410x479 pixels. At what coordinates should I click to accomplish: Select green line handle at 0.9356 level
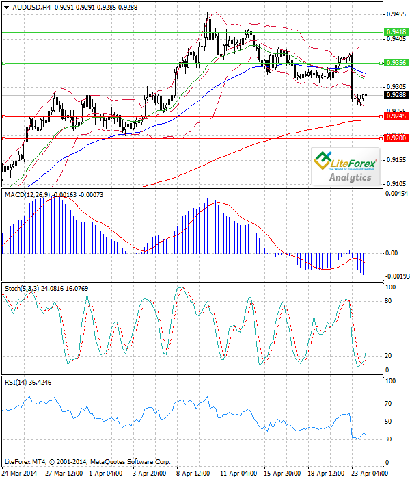(4, 63)
